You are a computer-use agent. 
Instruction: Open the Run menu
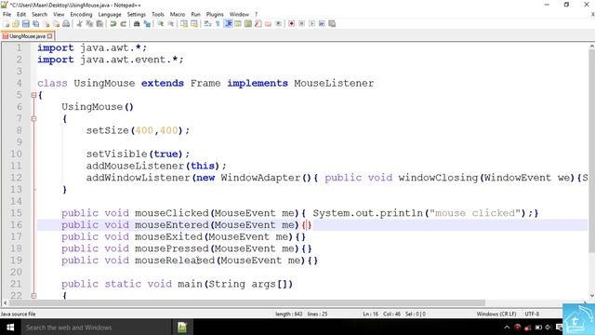tap(195, 14)
